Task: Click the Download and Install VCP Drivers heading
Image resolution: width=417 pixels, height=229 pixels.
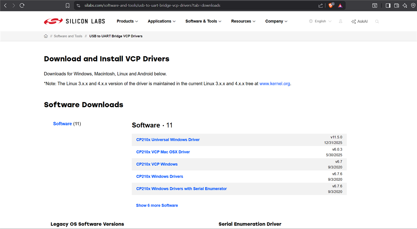Action: point(107,59)
